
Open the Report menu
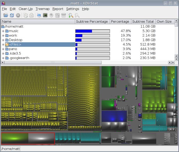(58, 9)
